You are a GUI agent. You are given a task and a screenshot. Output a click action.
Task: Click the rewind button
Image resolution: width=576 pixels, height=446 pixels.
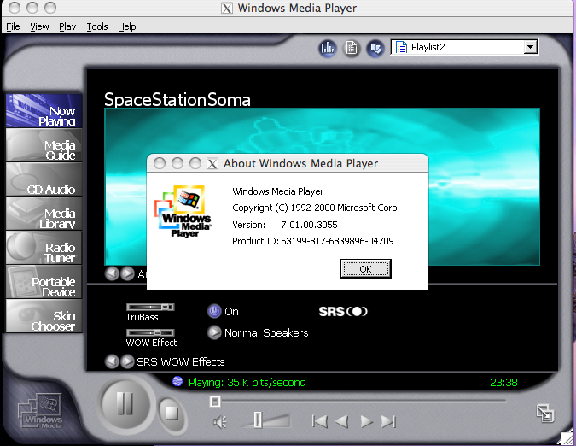pos(342,421)
